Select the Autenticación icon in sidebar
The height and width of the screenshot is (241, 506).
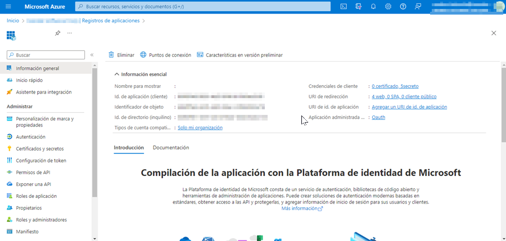[10, 137]
